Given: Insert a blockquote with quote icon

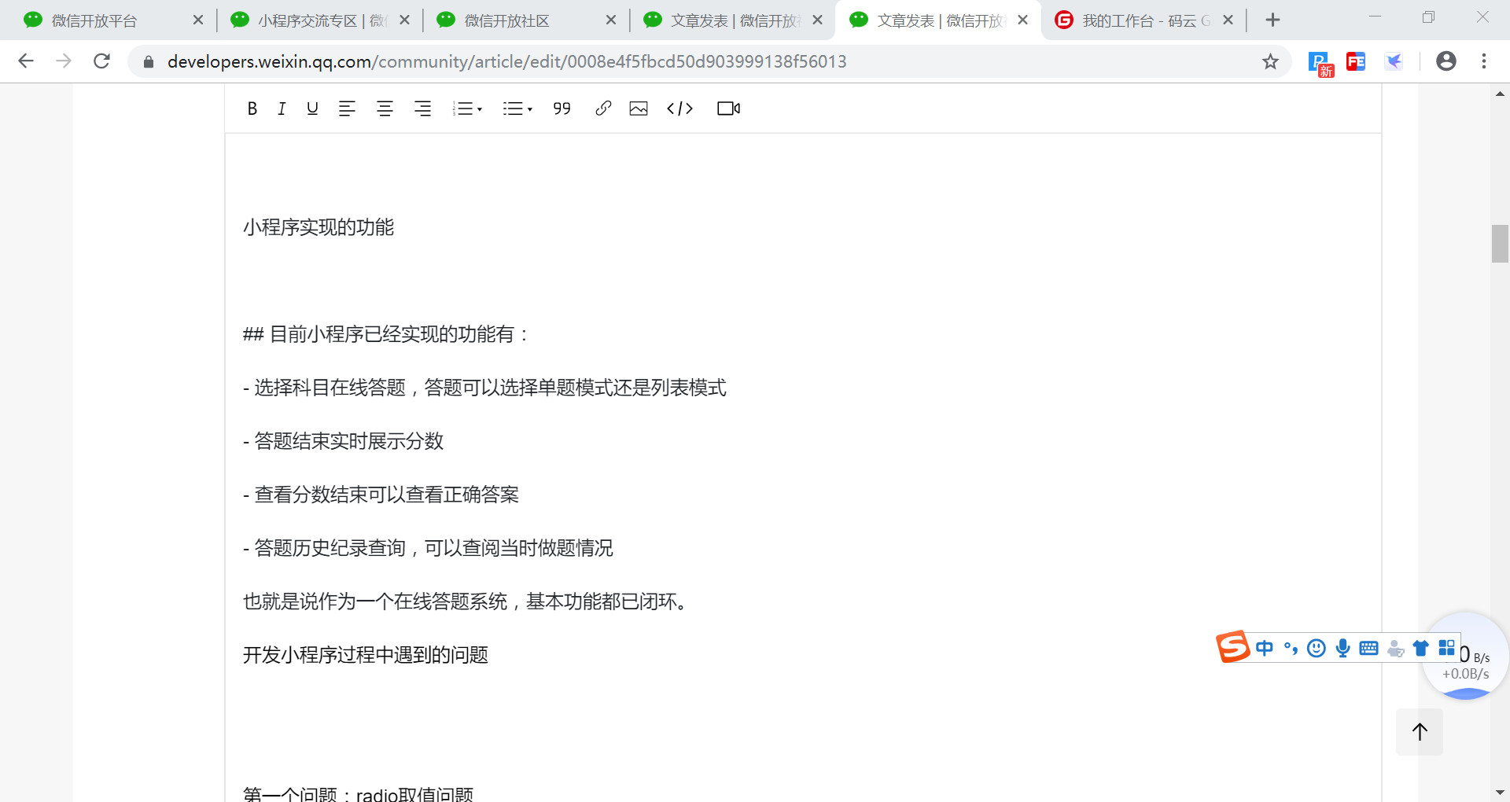Looking at the screenshot, I should point(562,109).
